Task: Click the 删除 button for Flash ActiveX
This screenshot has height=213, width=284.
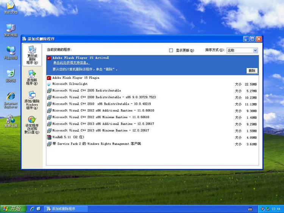Action: point(252,70)
